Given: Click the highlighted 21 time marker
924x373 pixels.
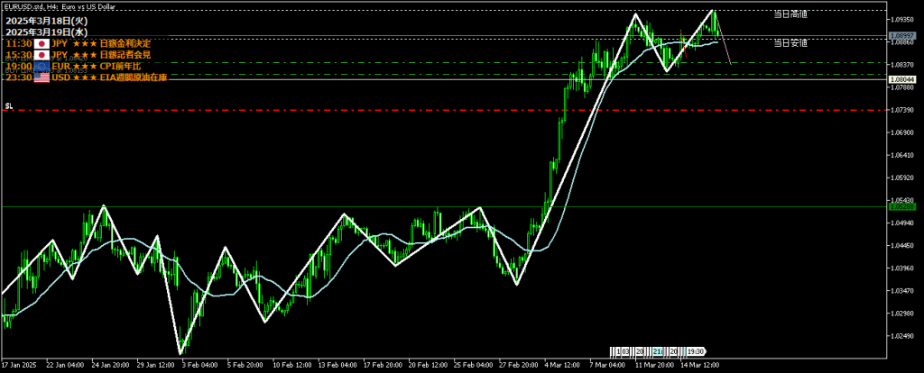Looking at the screenshot, I should [x=658, y=350].
